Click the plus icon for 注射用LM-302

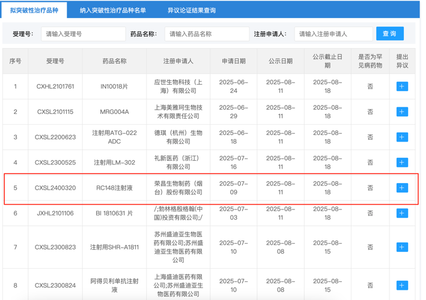click(402, 163)
